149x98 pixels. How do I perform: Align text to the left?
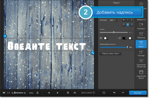pos(124,25)
